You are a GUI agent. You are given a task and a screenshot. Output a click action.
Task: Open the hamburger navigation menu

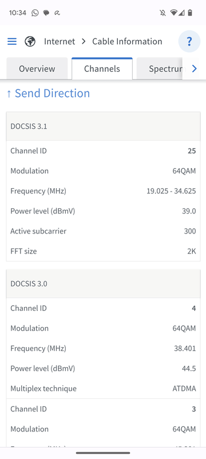pos(12,41)
